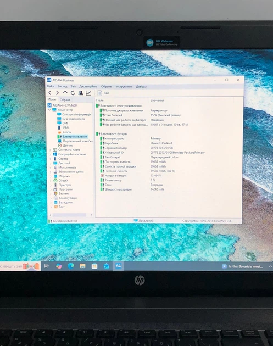Open Microsoft Edge from the taskbar
Viewport: 273px width, 346px height.
[71, 266]
